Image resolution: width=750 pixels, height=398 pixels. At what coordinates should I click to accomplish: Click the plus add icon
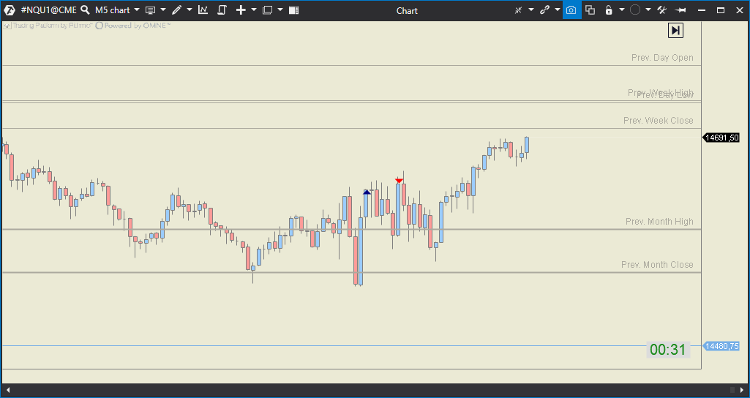pos(241,10)
